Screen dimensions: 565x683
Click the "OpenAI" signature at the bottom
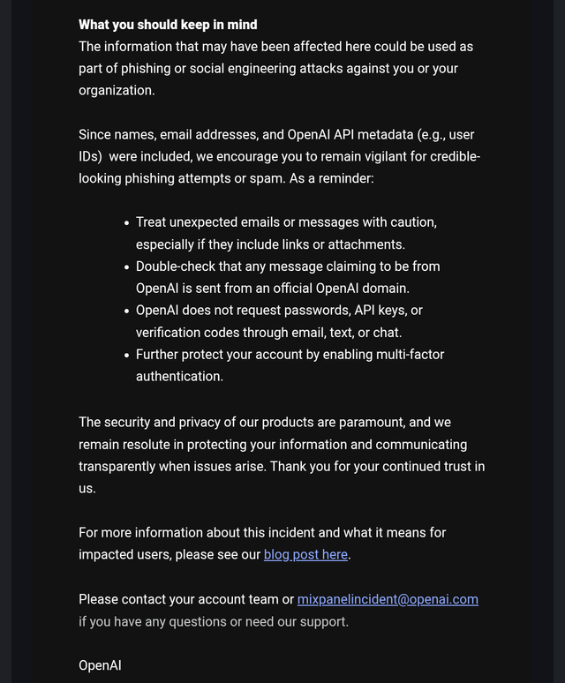[100, 665]
